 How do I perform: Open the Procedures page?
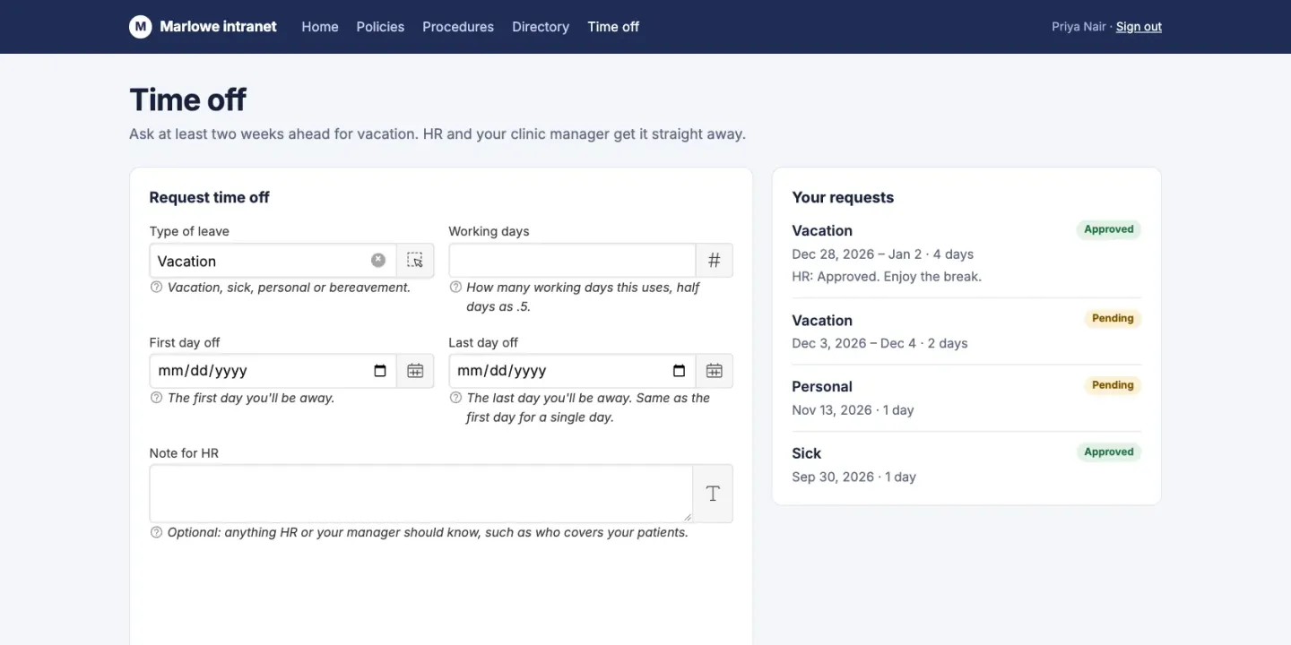[x=458, y=27]
